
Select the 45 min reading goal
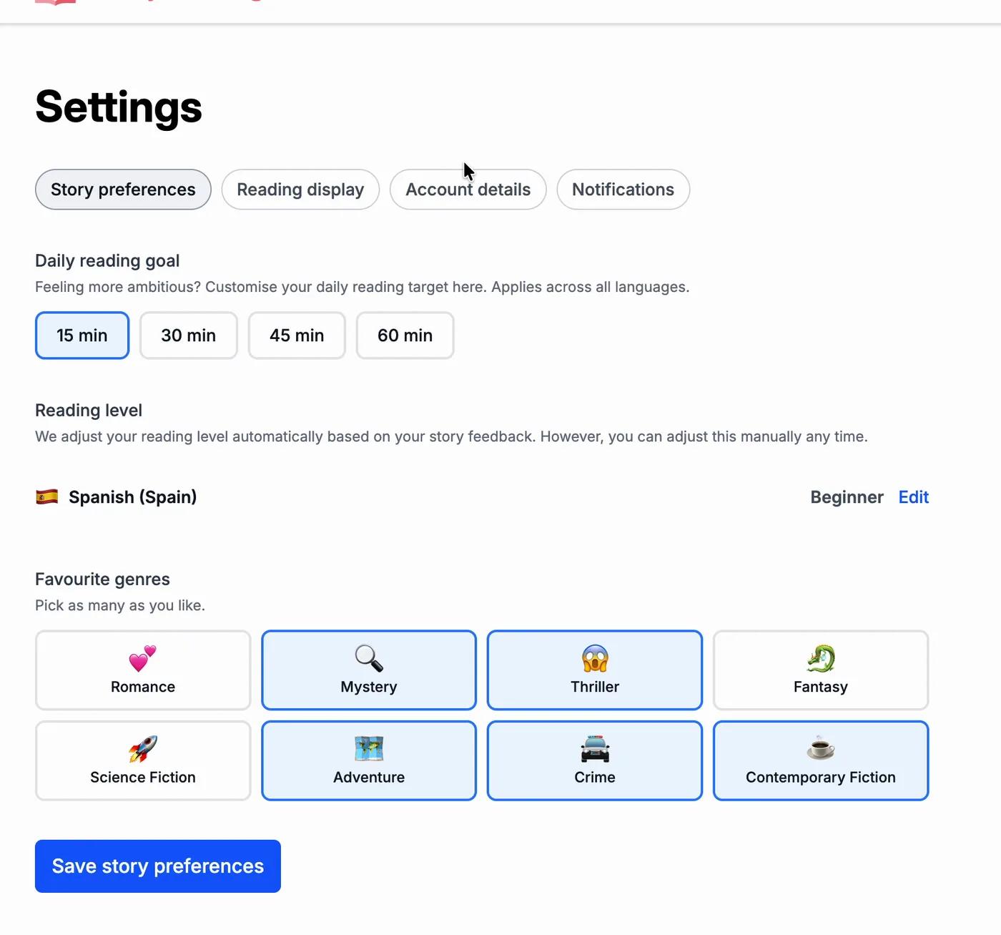297,336
